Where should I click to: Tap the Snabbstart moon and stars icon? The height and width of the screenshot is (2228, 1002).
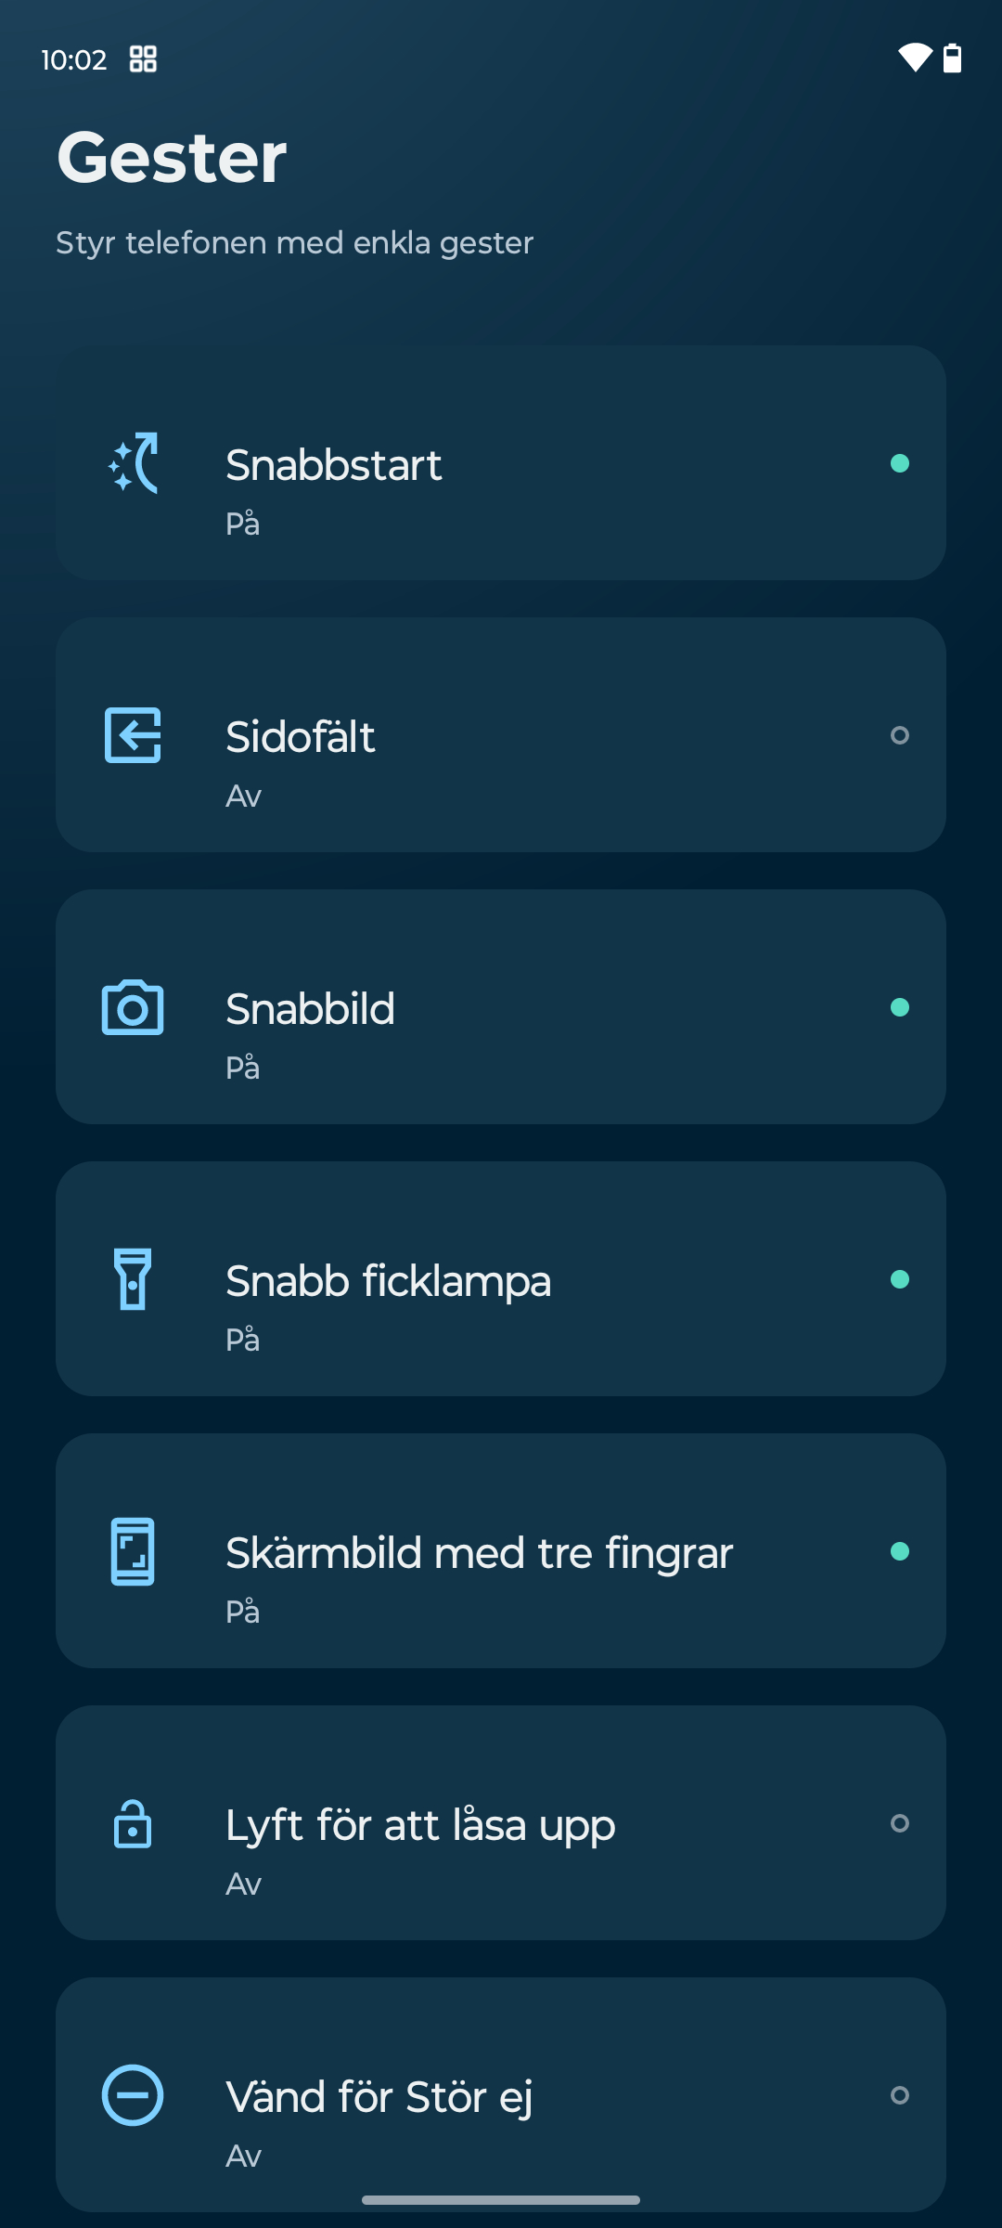coord(133,462)
